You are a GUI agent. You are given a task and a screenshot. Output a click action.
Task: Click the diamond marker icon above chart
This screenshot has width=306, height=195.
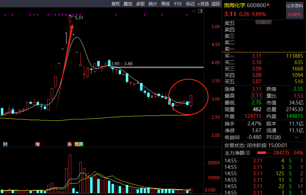[194, 11]
